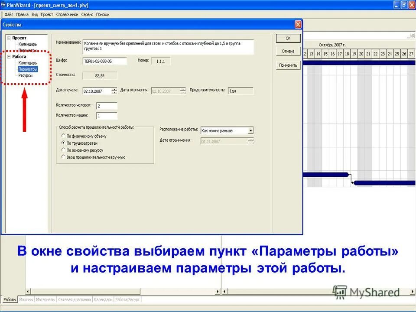Choose «Ввод продолжительности вручную»
The width and height of the screenshot is (416, 312).
tap(63, 156)
